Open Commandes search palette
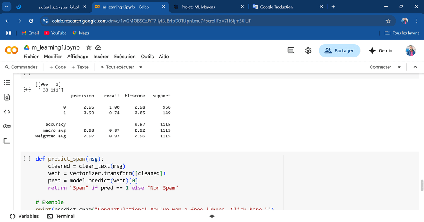This screenshot has width=424, height=222. pyautogui.click(x=22, y=67)
